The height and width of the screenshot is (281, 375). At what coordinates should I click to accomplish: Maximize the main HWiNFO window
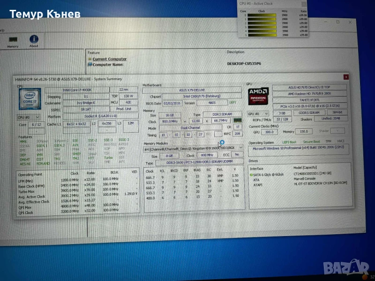(337, 22)
